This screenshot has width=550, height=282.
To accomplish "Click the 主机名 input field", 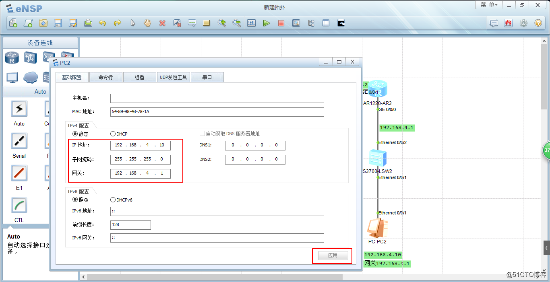I will click(217, 98).
